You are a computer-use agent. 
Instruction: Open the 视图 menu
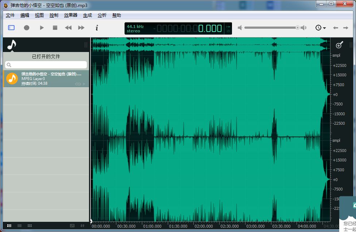click(39, 15)
